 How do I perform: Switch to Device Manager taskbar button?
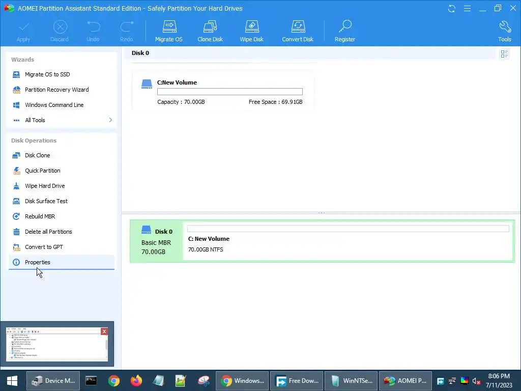tap(53, 381)
